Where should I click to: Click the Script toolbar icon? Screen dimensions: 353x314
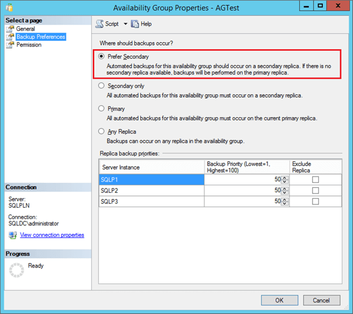click(99, 24)
